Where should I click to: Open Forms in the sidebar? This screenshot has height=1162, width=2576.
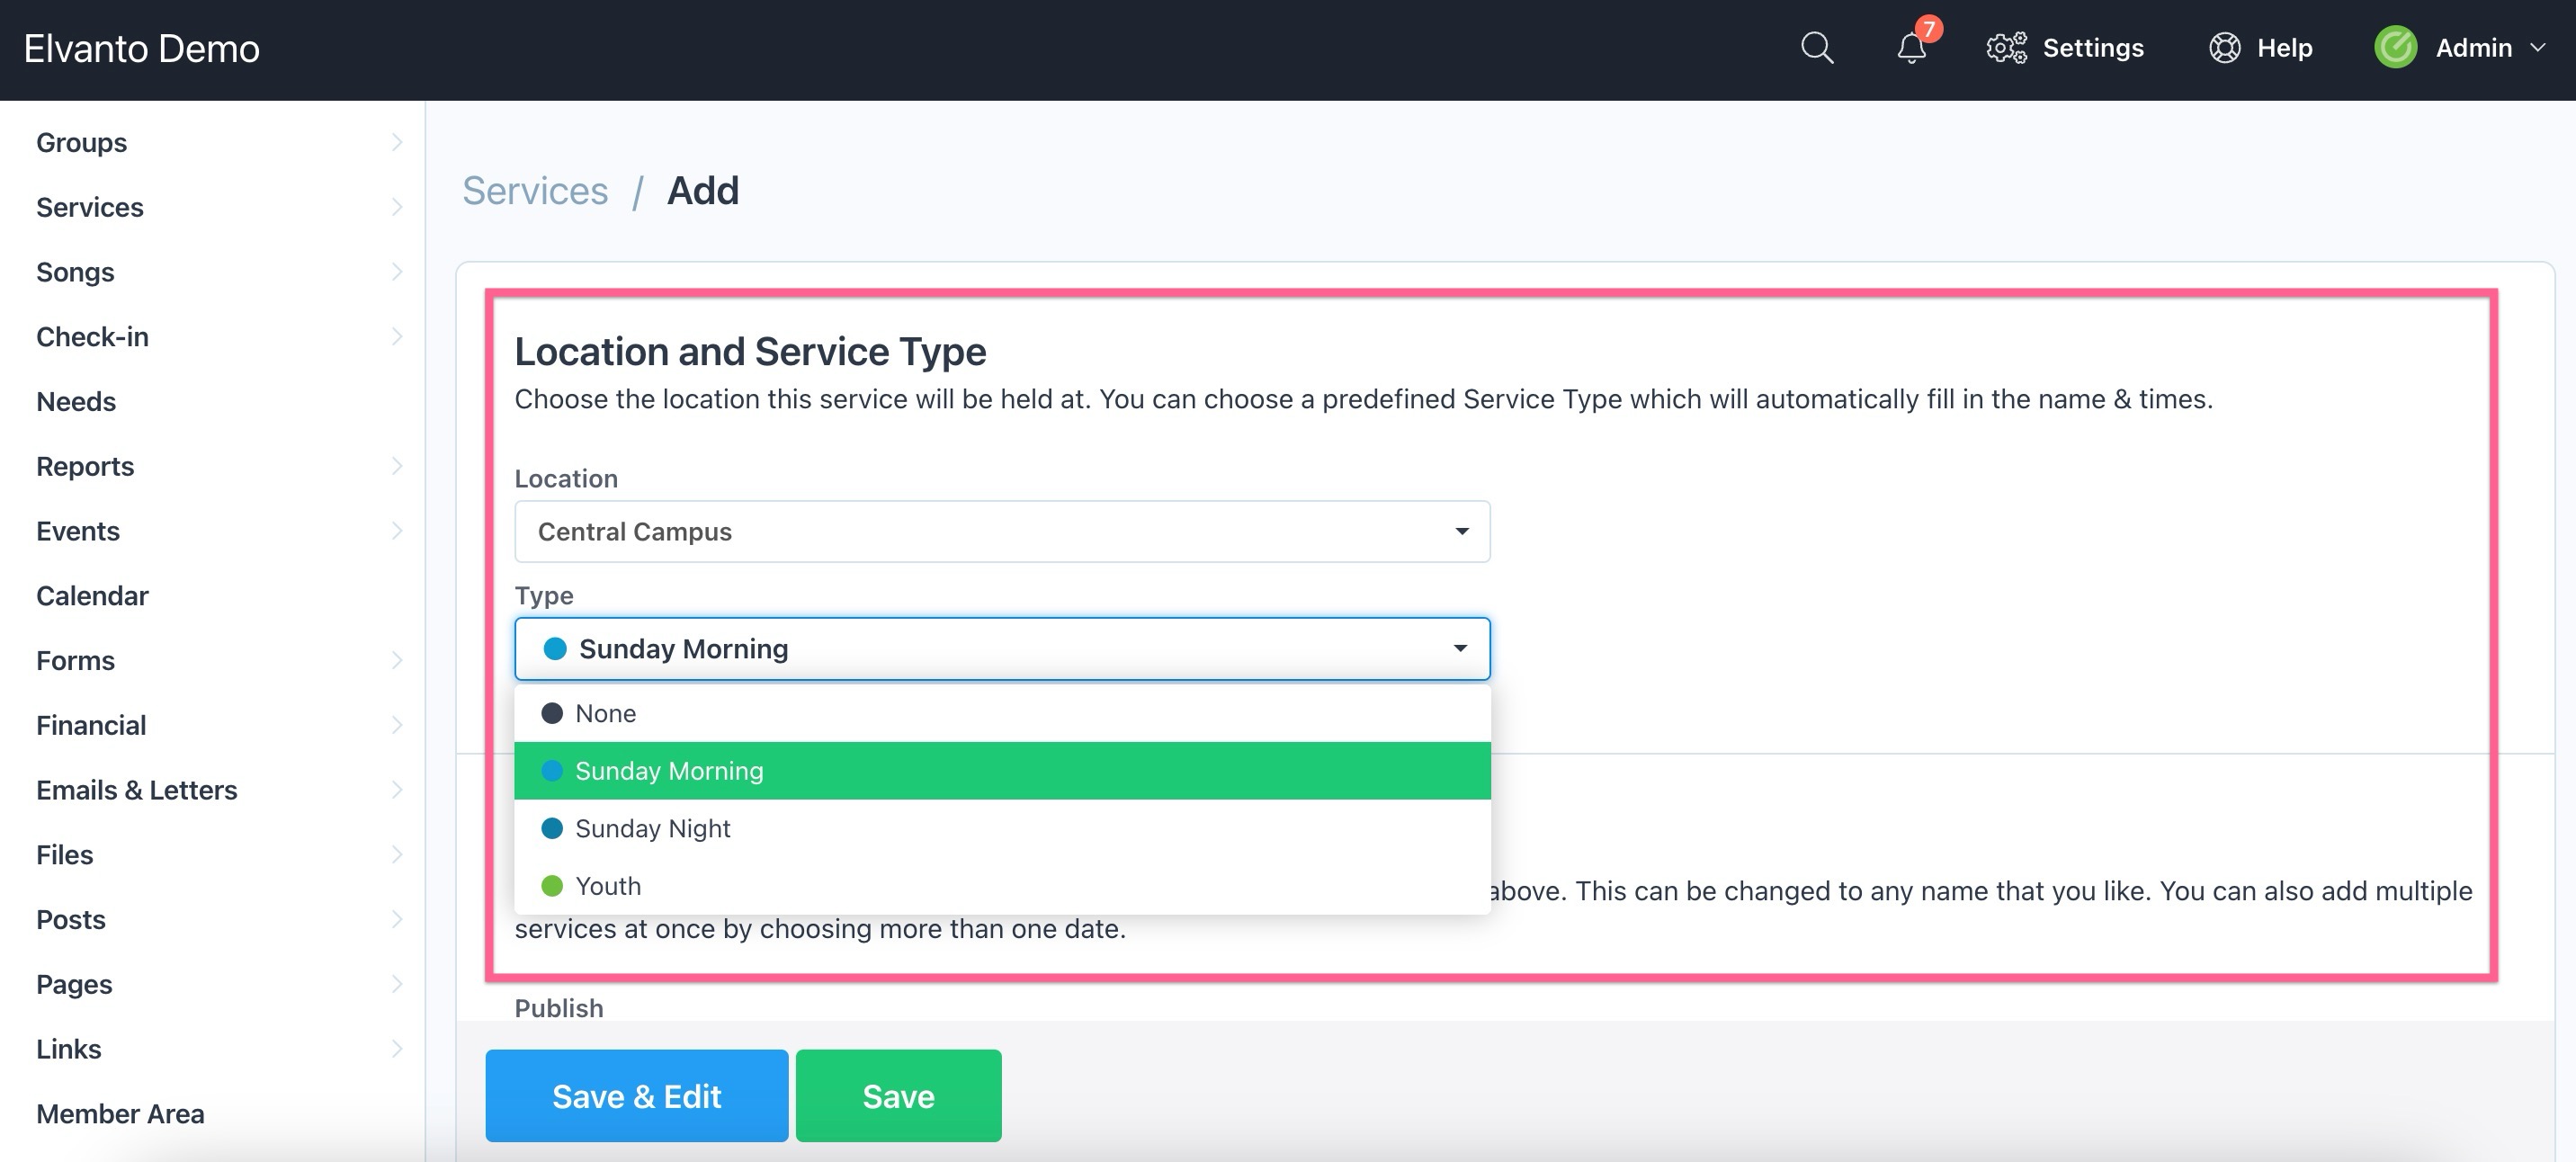(75, 660)
